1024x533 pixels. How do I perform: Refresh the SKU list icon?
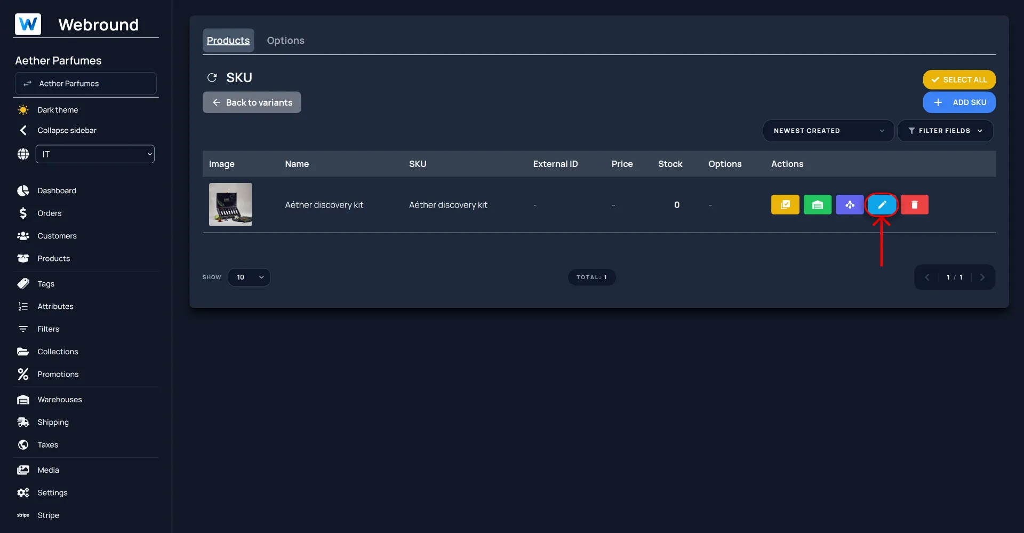click(x=212, y=78)
